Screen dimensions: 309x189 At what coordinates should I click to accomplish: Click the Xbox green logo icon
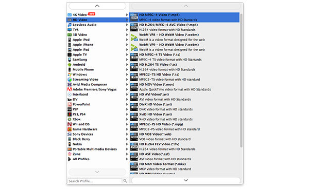point(70,119)
